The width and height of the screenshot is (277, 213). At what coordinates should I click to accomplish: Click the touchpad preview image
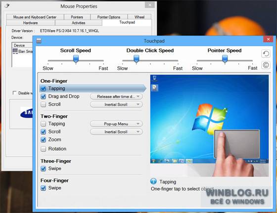[210, 126]
